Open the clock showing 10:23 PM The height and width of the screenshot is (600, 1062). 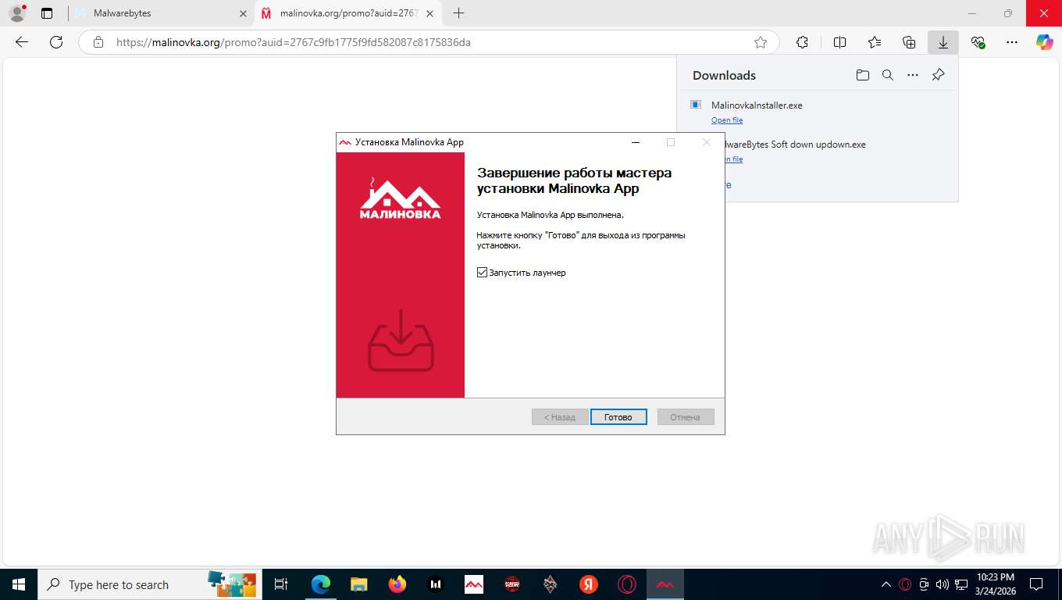996,584
